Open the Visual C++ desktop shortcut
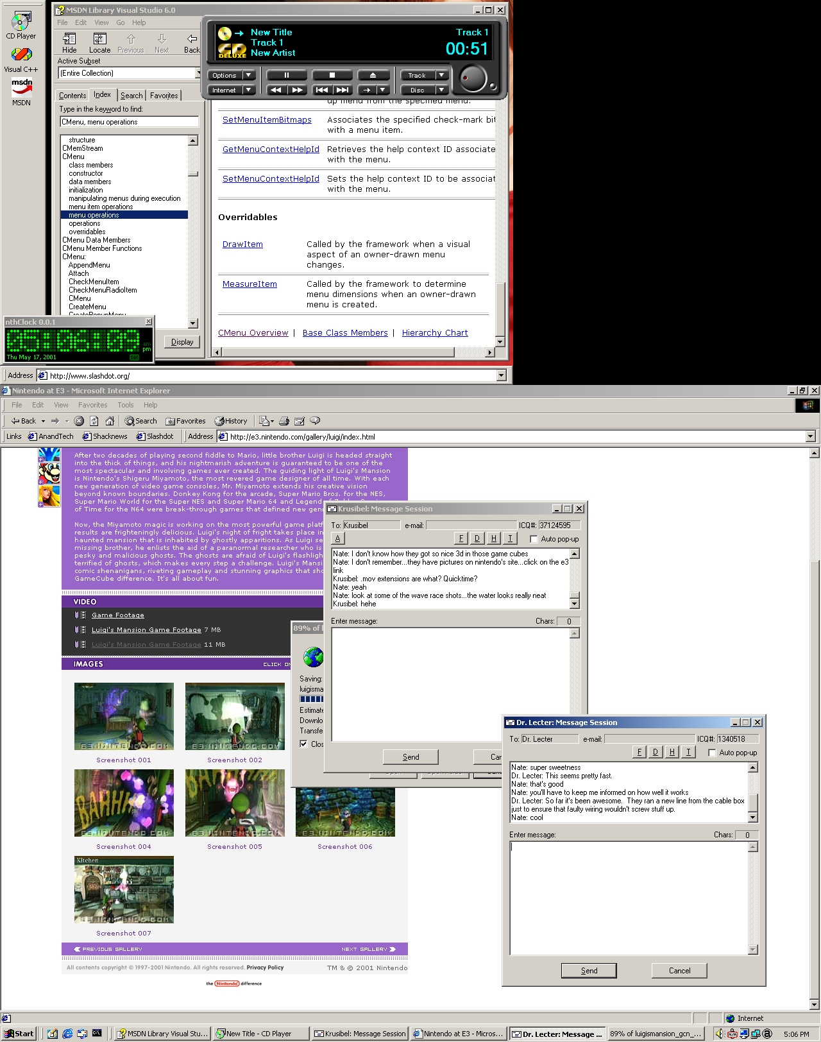Image resolution: width=821 pixels, height=1042 pixels. click(x=21, y=60)
